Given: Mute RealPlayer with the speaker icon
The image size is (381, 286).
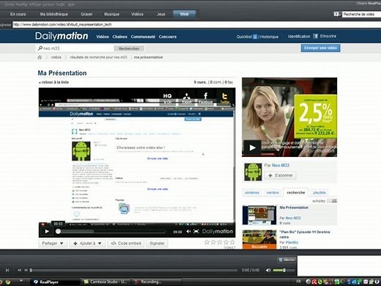Looking at the screenshot, I should [x=268, y=270].
